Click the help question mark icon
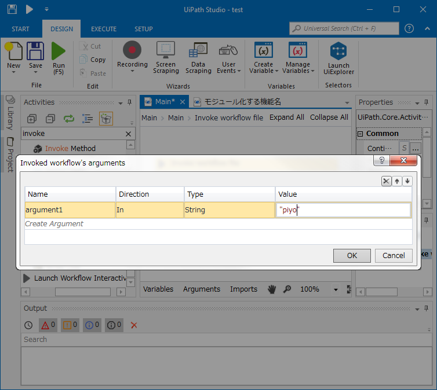The image size is (437, 390). point(409,28)
